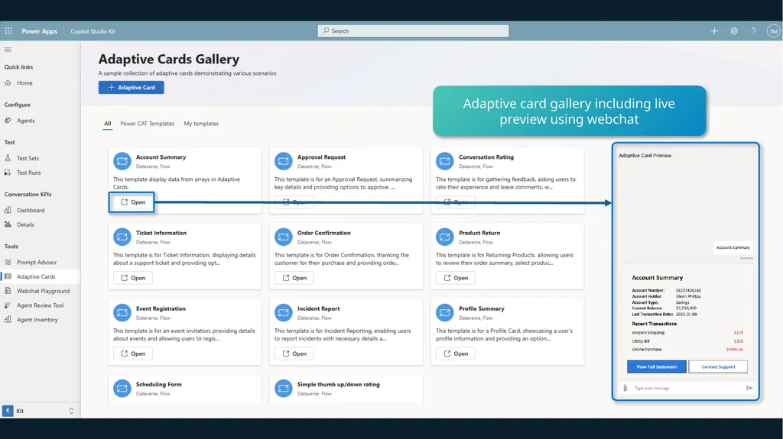Open the TM user profile avatar
Screen dimensions: 783x439
pos(773,31)
